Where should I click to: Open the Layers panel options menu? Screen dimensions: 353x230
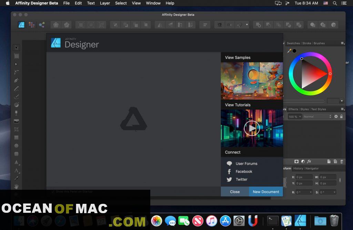point(343,109)
